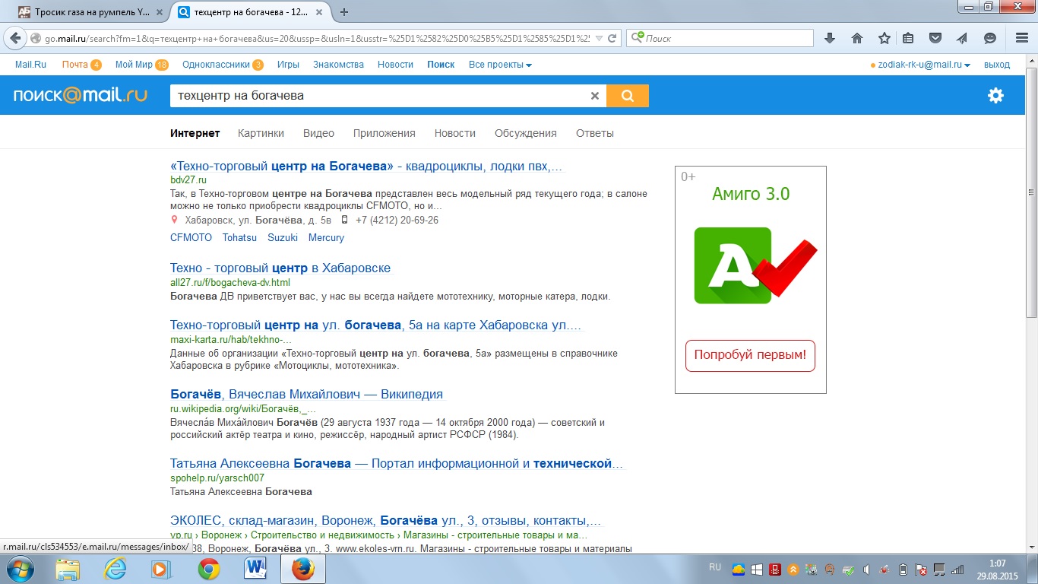
Task: Click the Firefox taskbar button
Action: (303, 569)
